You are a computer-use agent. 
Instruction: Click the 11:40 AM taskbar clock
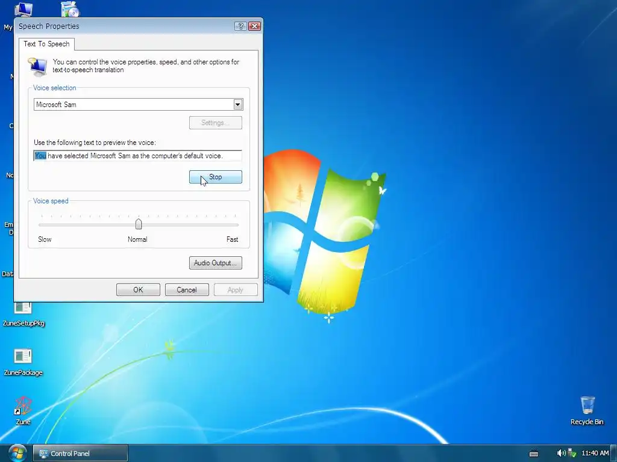[595, 453]
